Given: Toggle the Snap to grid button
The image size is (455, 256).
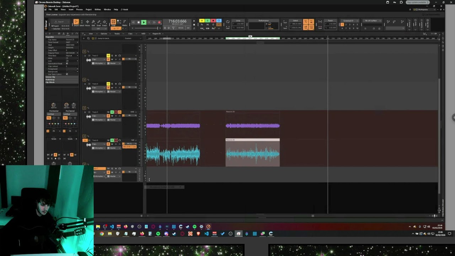Looking at the screenshot, I should (x=113, y=22).
